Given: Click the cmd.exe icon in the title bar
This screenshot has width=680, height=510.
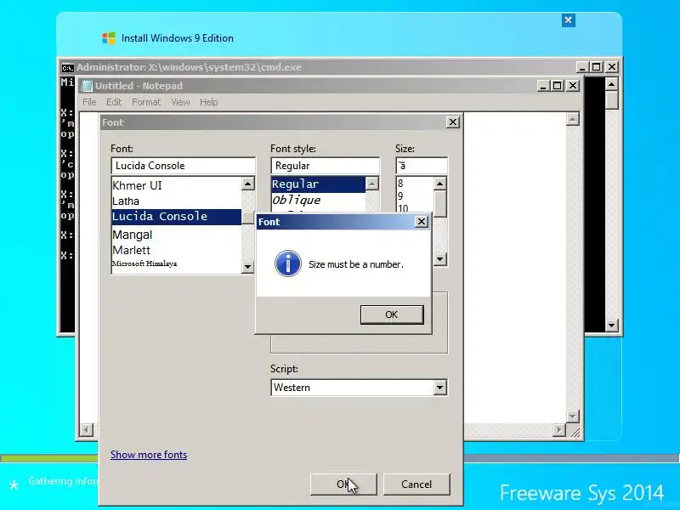Looking at the screenshot, I should pyautogui.click(x=68, y=68).
